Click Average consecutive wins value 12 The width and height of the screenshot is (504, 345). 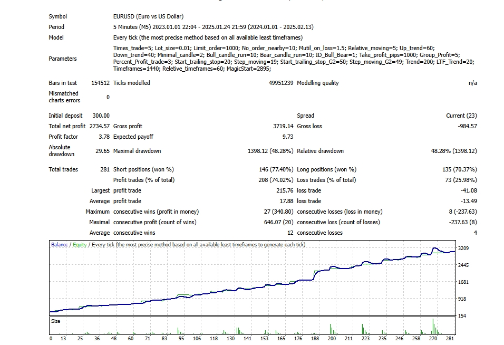coord(290,233)
